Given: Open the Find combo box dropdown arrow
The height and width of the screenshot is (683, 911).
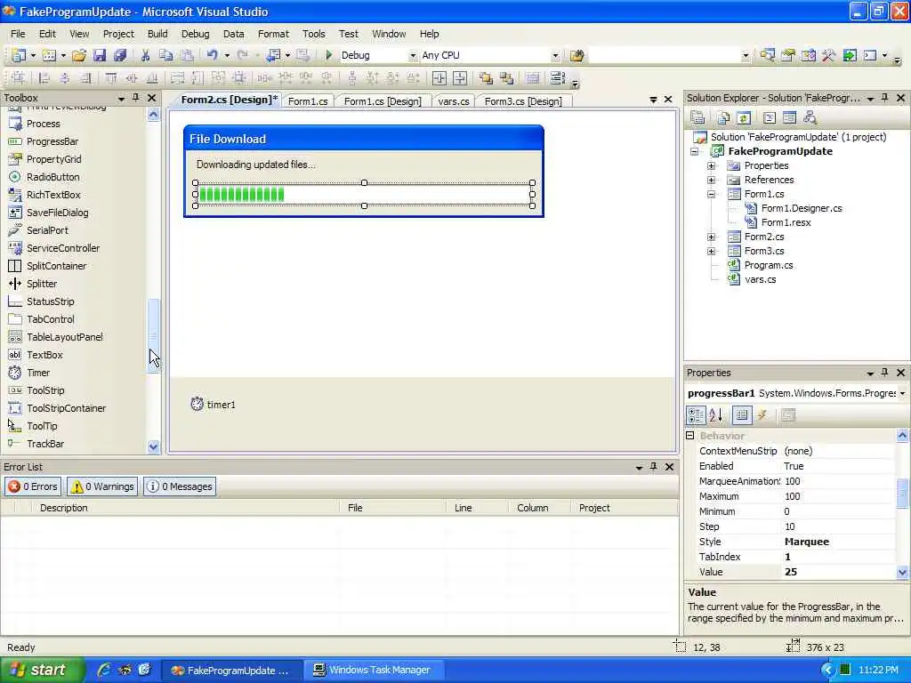Looking at the screenshot, I should tap(746, 56).
